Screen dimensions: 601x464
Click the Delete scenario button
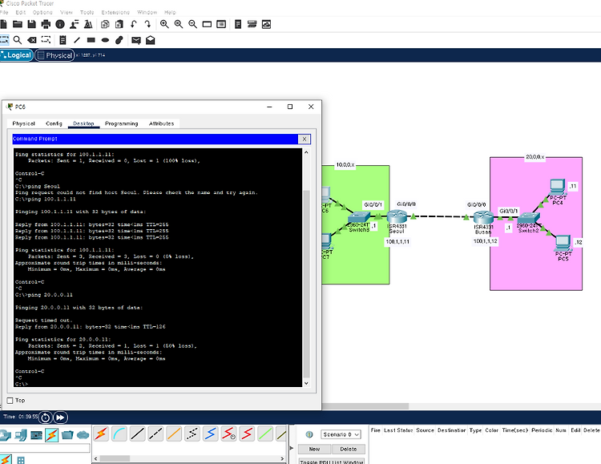(348, 449)
